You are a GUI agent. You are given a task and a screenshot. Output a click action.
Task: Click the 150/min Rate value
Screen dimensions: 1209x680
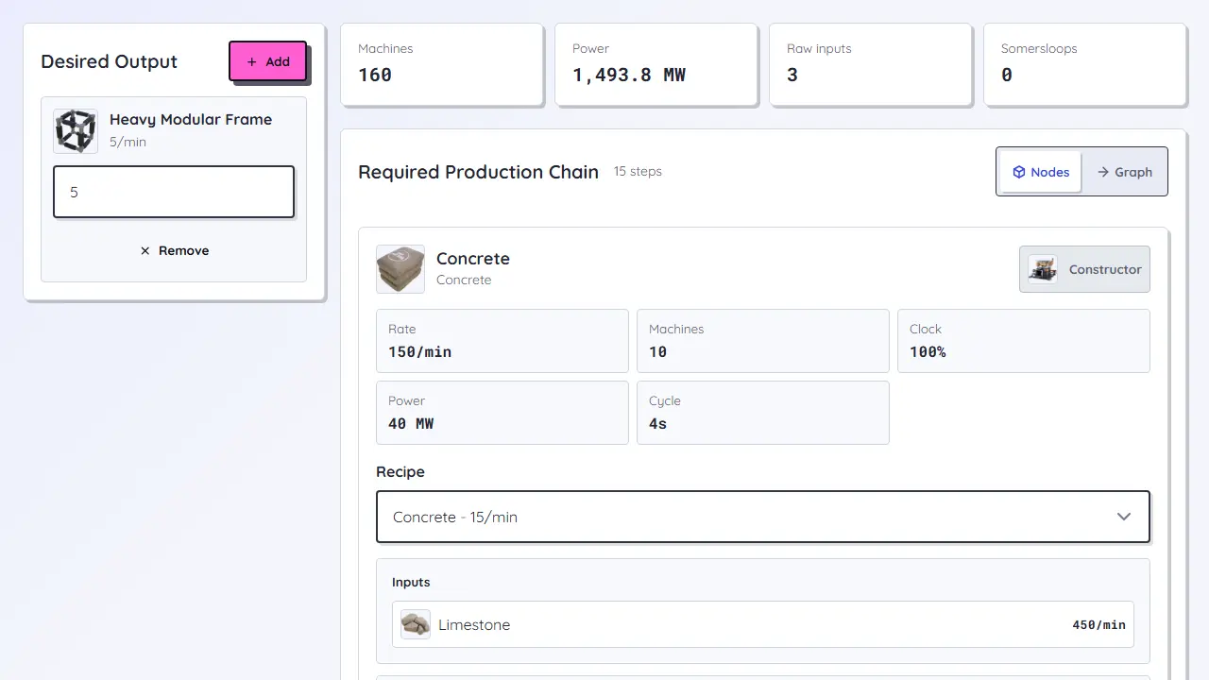(x=419, y=352)
